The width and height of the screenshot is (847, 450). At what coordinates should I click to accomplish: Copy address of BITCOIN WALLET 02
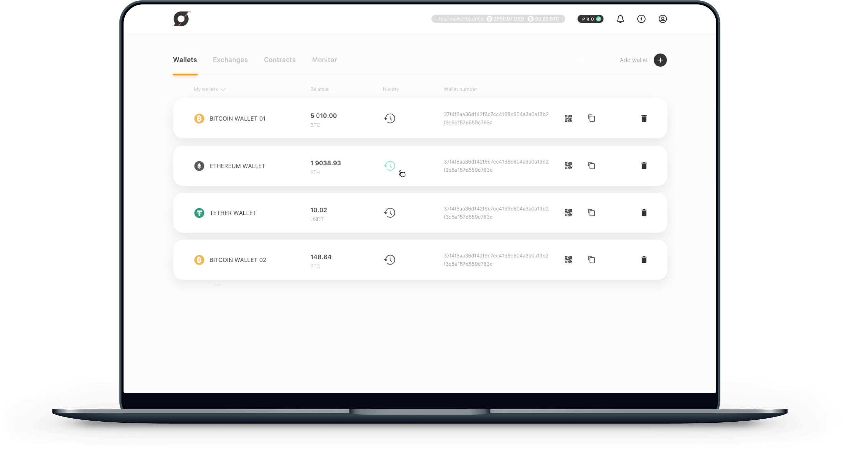click(591, 259)
